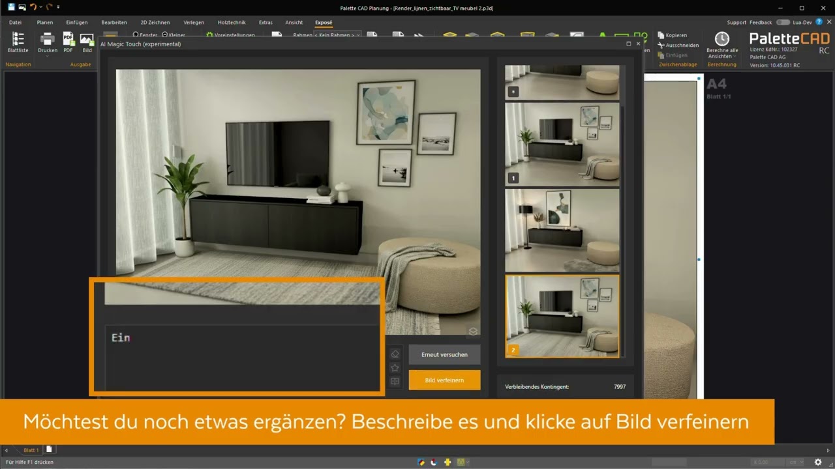The width and height of the screenshot is (835, 469).
Task: Click the star favorite icon beside prompt
Action: pyautogui.click(x=395, y=368)
